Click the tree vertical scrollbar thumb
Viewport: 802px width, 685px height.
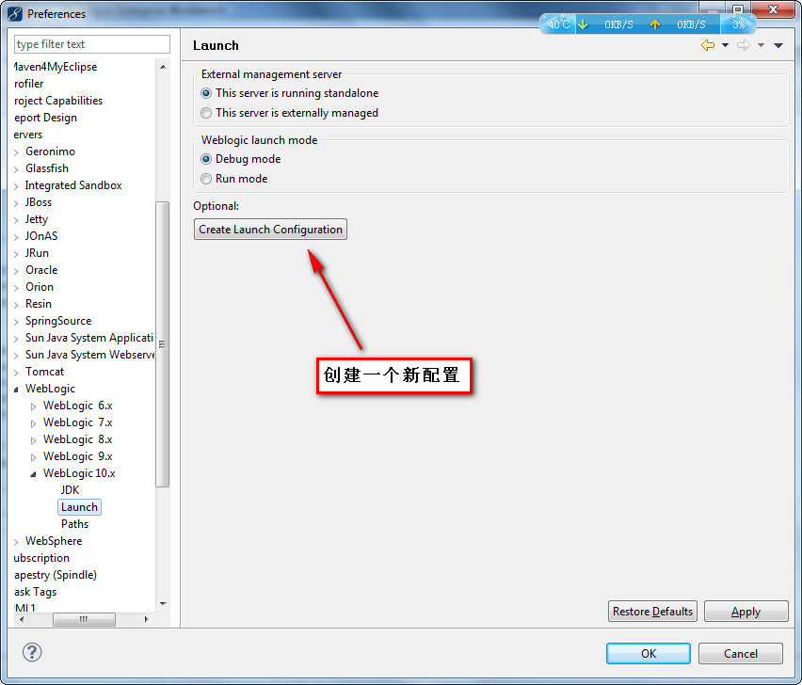click(162, 344)
